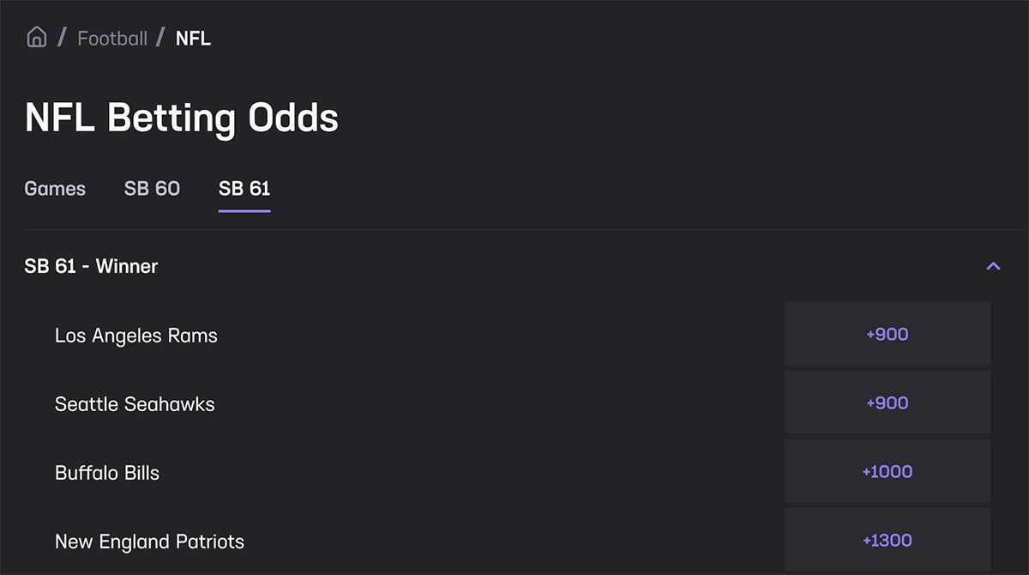Select the +900 odds for Los Angeles Rams

tap(887, 333)
